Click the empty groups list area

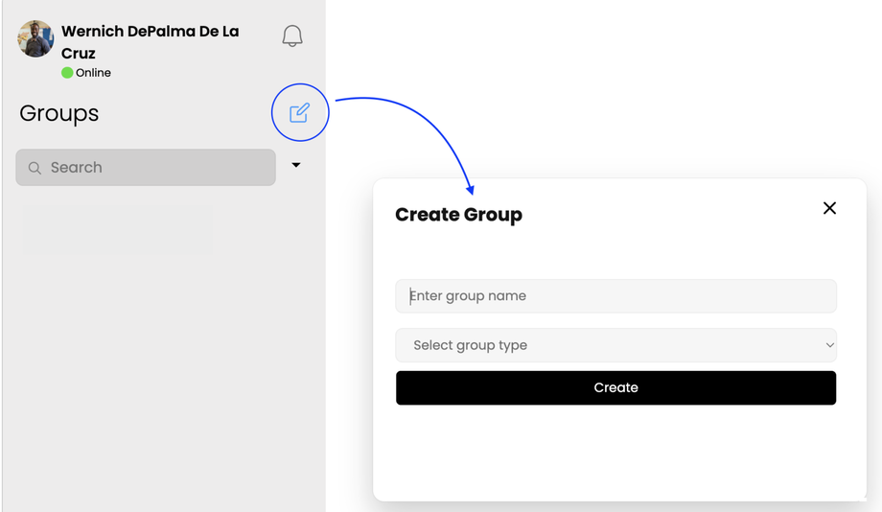point(163,345)
